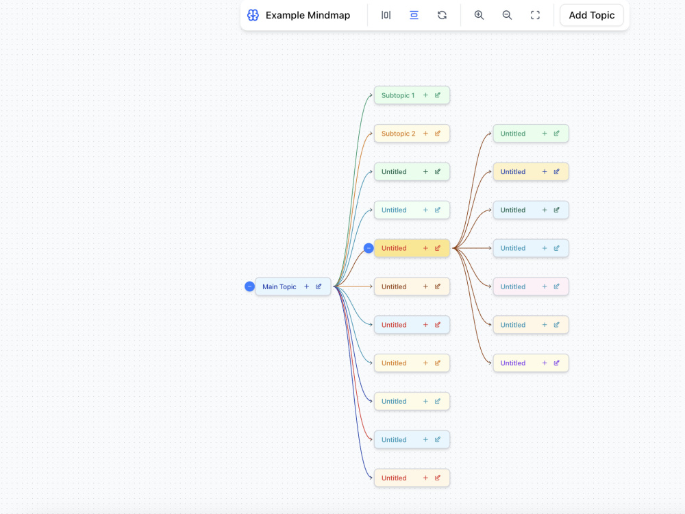
Task: Select the Subtopic 2 label
Action: [399, 134]
